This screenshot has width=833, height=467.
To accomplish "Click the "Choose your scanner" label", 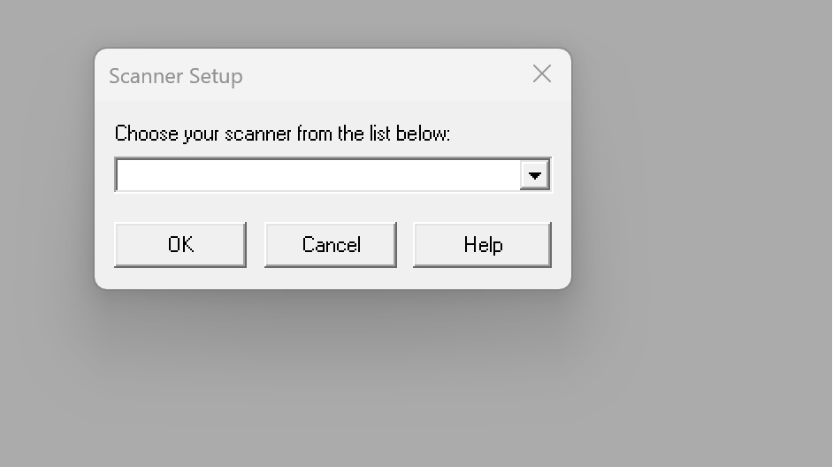I will [x=282, y=134].
